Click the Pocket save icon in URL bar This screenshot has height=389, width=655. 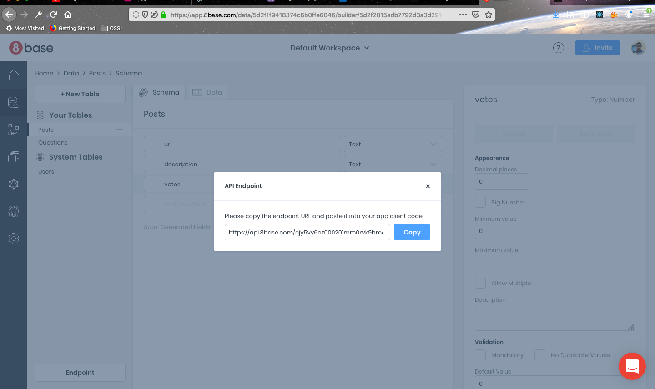pyautogui.click(x=476, y=15)
